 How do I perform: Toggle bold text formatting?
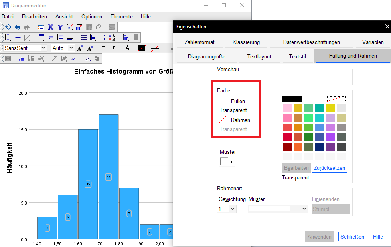(103, 48)
